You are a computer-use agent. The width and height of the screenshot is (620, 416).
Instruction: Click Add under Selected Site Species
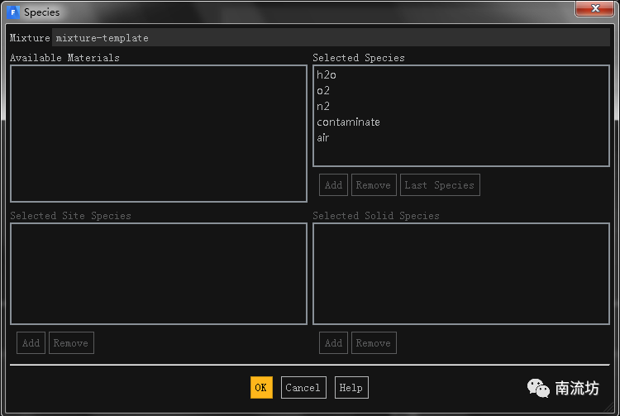coord(31,343)
